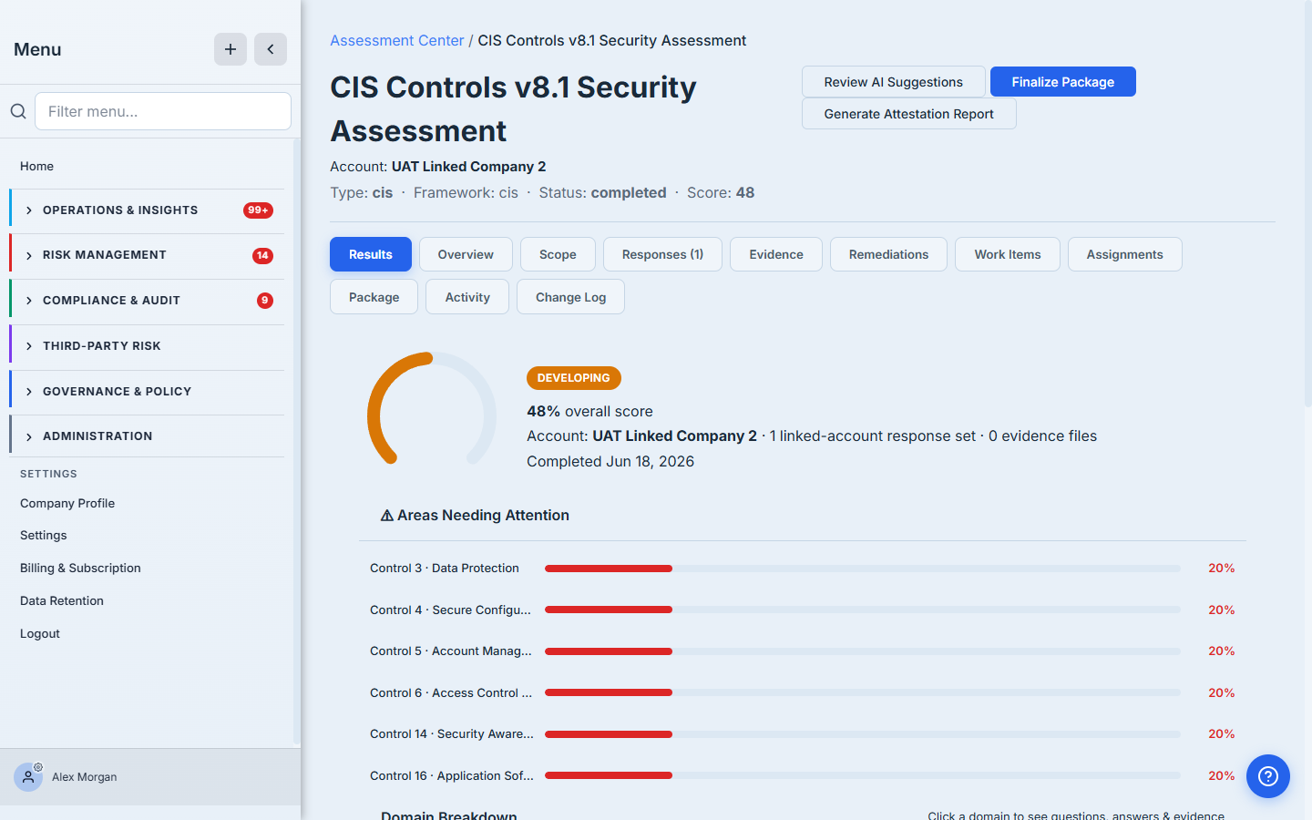1312x820 pixels.
Task: Click Generate Attestation Report button
Action: [908, 114]
